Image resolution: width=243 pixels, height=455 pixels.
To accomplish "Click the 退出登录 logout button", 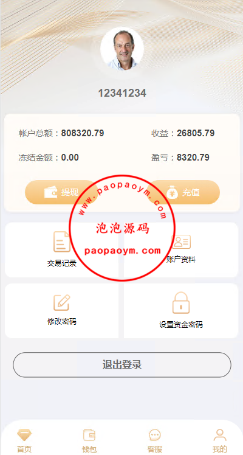I will pos(122,365).
